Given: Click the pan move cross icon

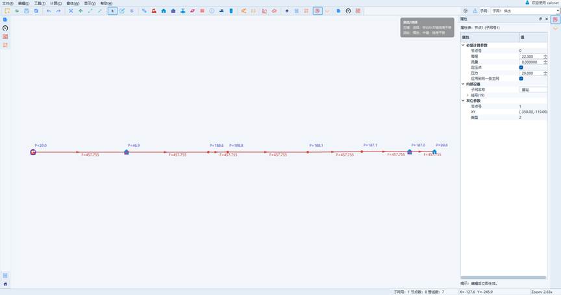Looking at the screenshot, I should (81, 11).
